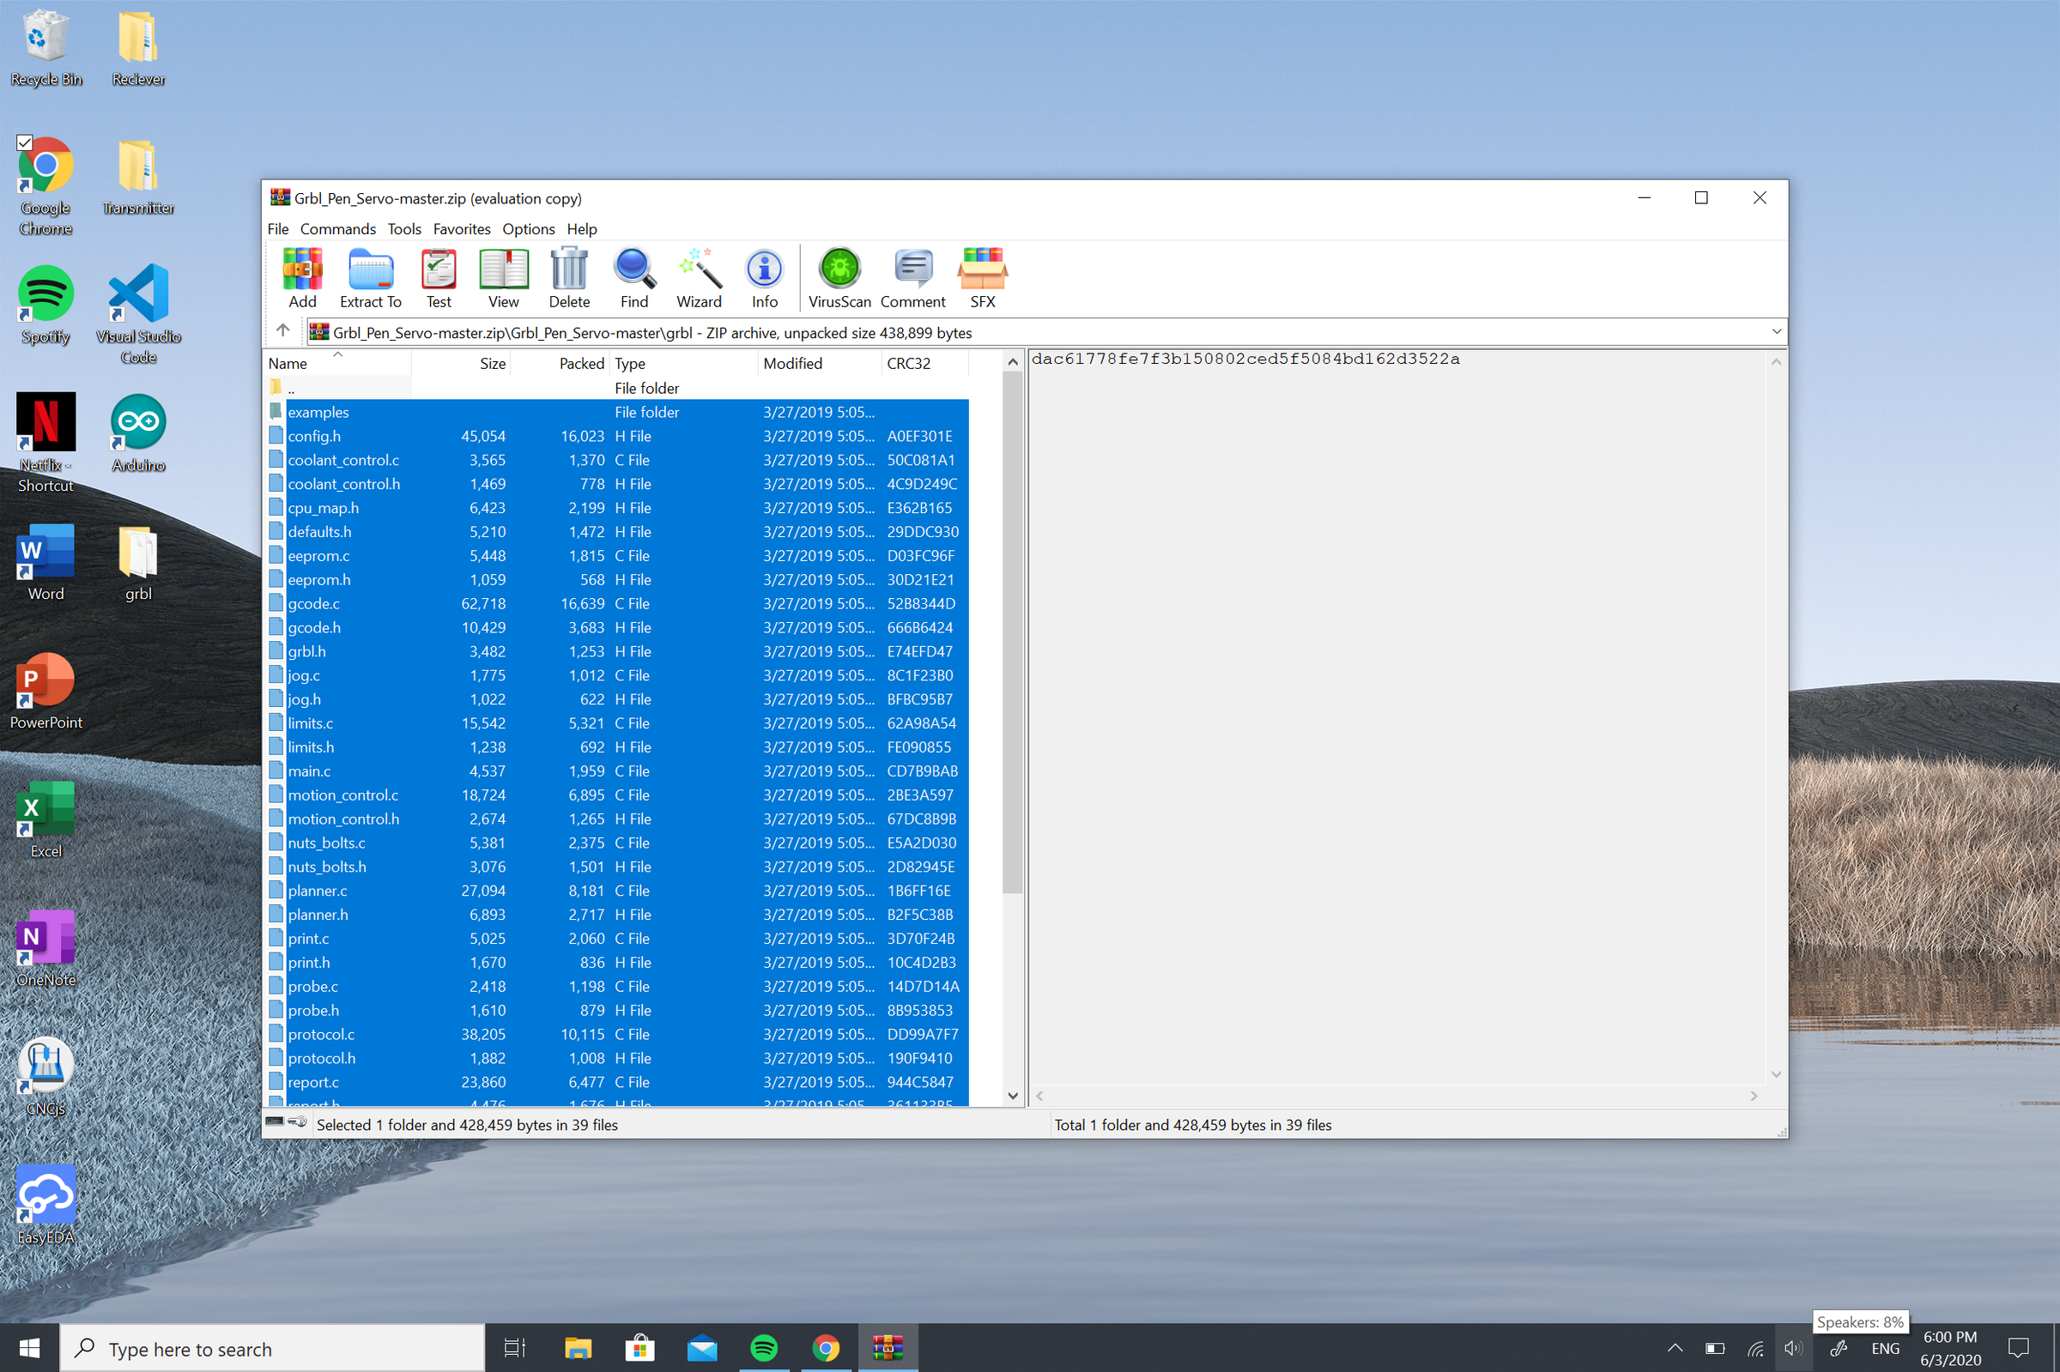
Task: Sort files by the Size column header
Action: pyautogui.click(x=460, y=363)
